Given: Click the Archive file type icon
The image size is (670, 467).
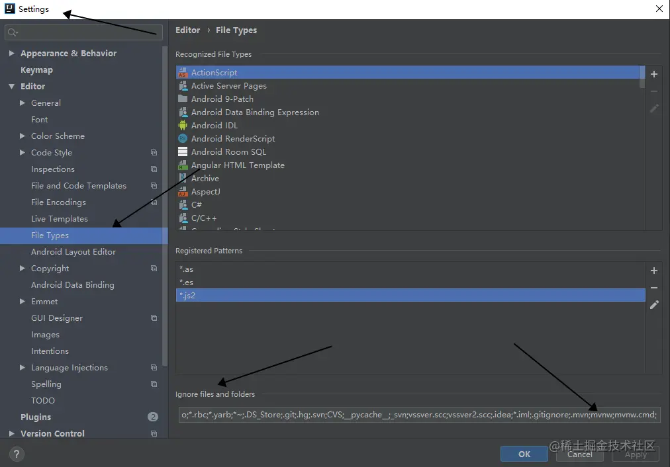Looking at the screenshot, I should point(183,179).
